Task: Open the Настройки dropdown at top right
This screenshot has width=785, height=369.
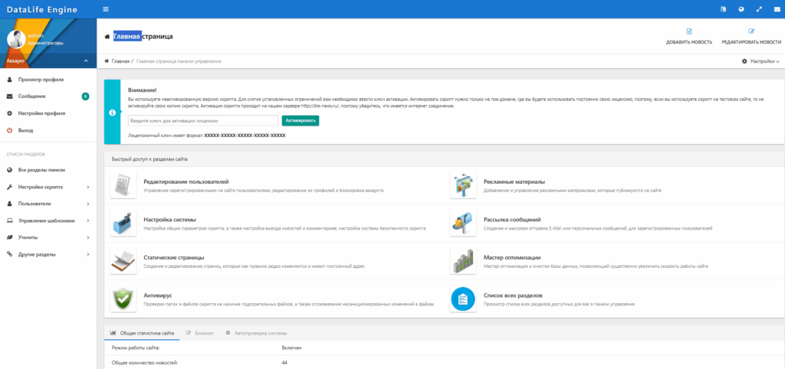Action: click(760, 60)
